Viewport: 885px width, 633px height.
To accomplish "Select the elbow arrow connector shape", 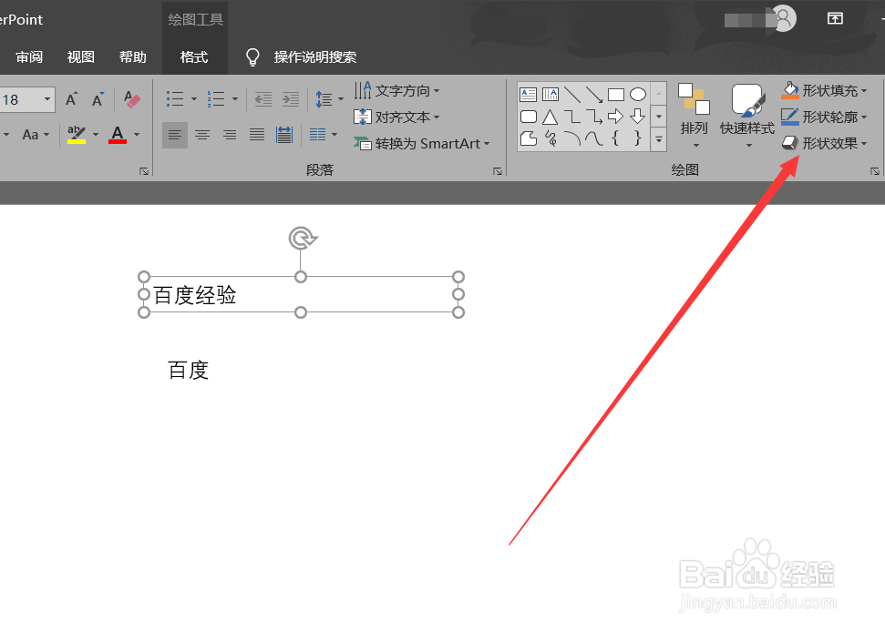I will (x=593, y=117).
